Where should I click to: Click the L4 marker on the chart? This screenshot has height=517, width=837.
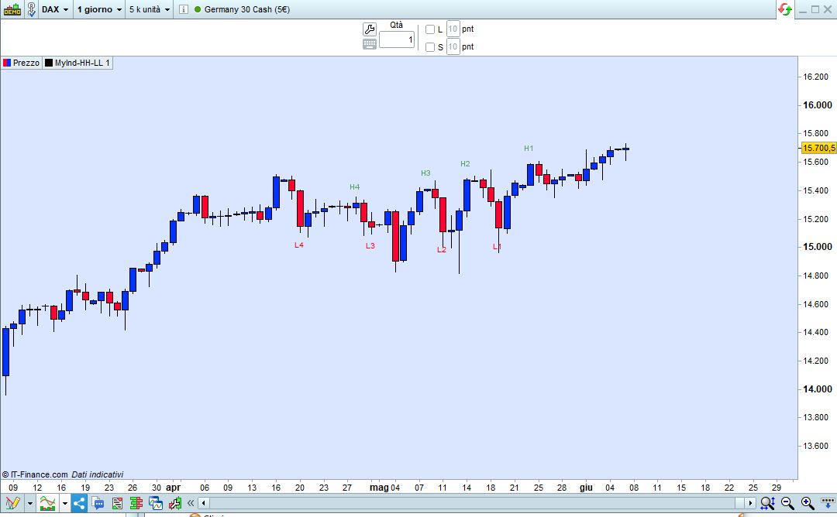click(x=299, y=245)
